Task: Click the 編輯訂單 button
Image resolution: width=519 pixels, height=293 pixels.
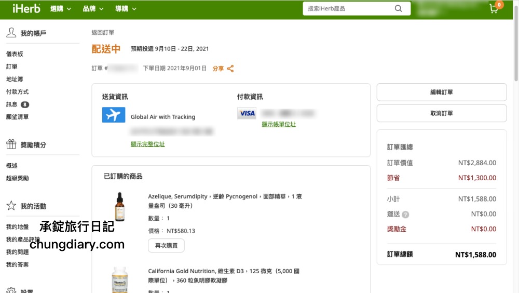Action: click(442, 92)
